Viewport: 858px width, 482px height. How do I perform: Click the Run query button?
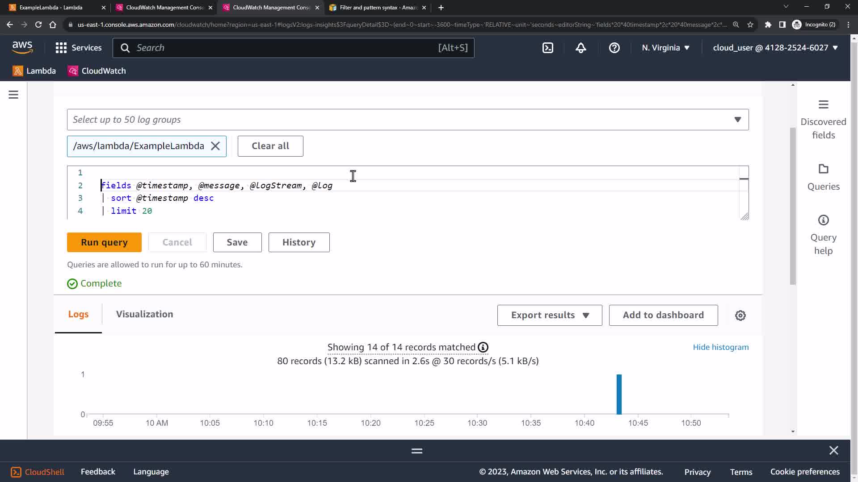104,242
